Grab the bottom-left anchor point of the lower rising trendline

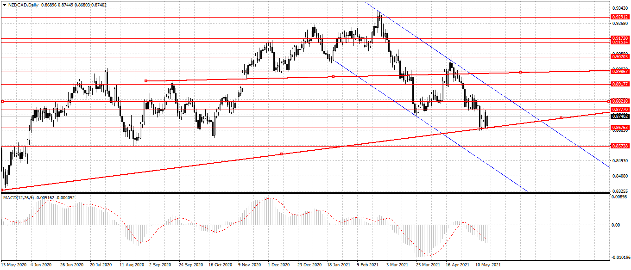coord(2,190)
